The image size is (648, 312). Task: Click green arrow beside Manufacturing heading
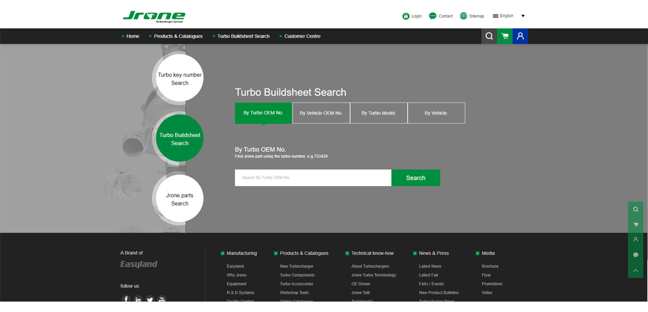223,253
